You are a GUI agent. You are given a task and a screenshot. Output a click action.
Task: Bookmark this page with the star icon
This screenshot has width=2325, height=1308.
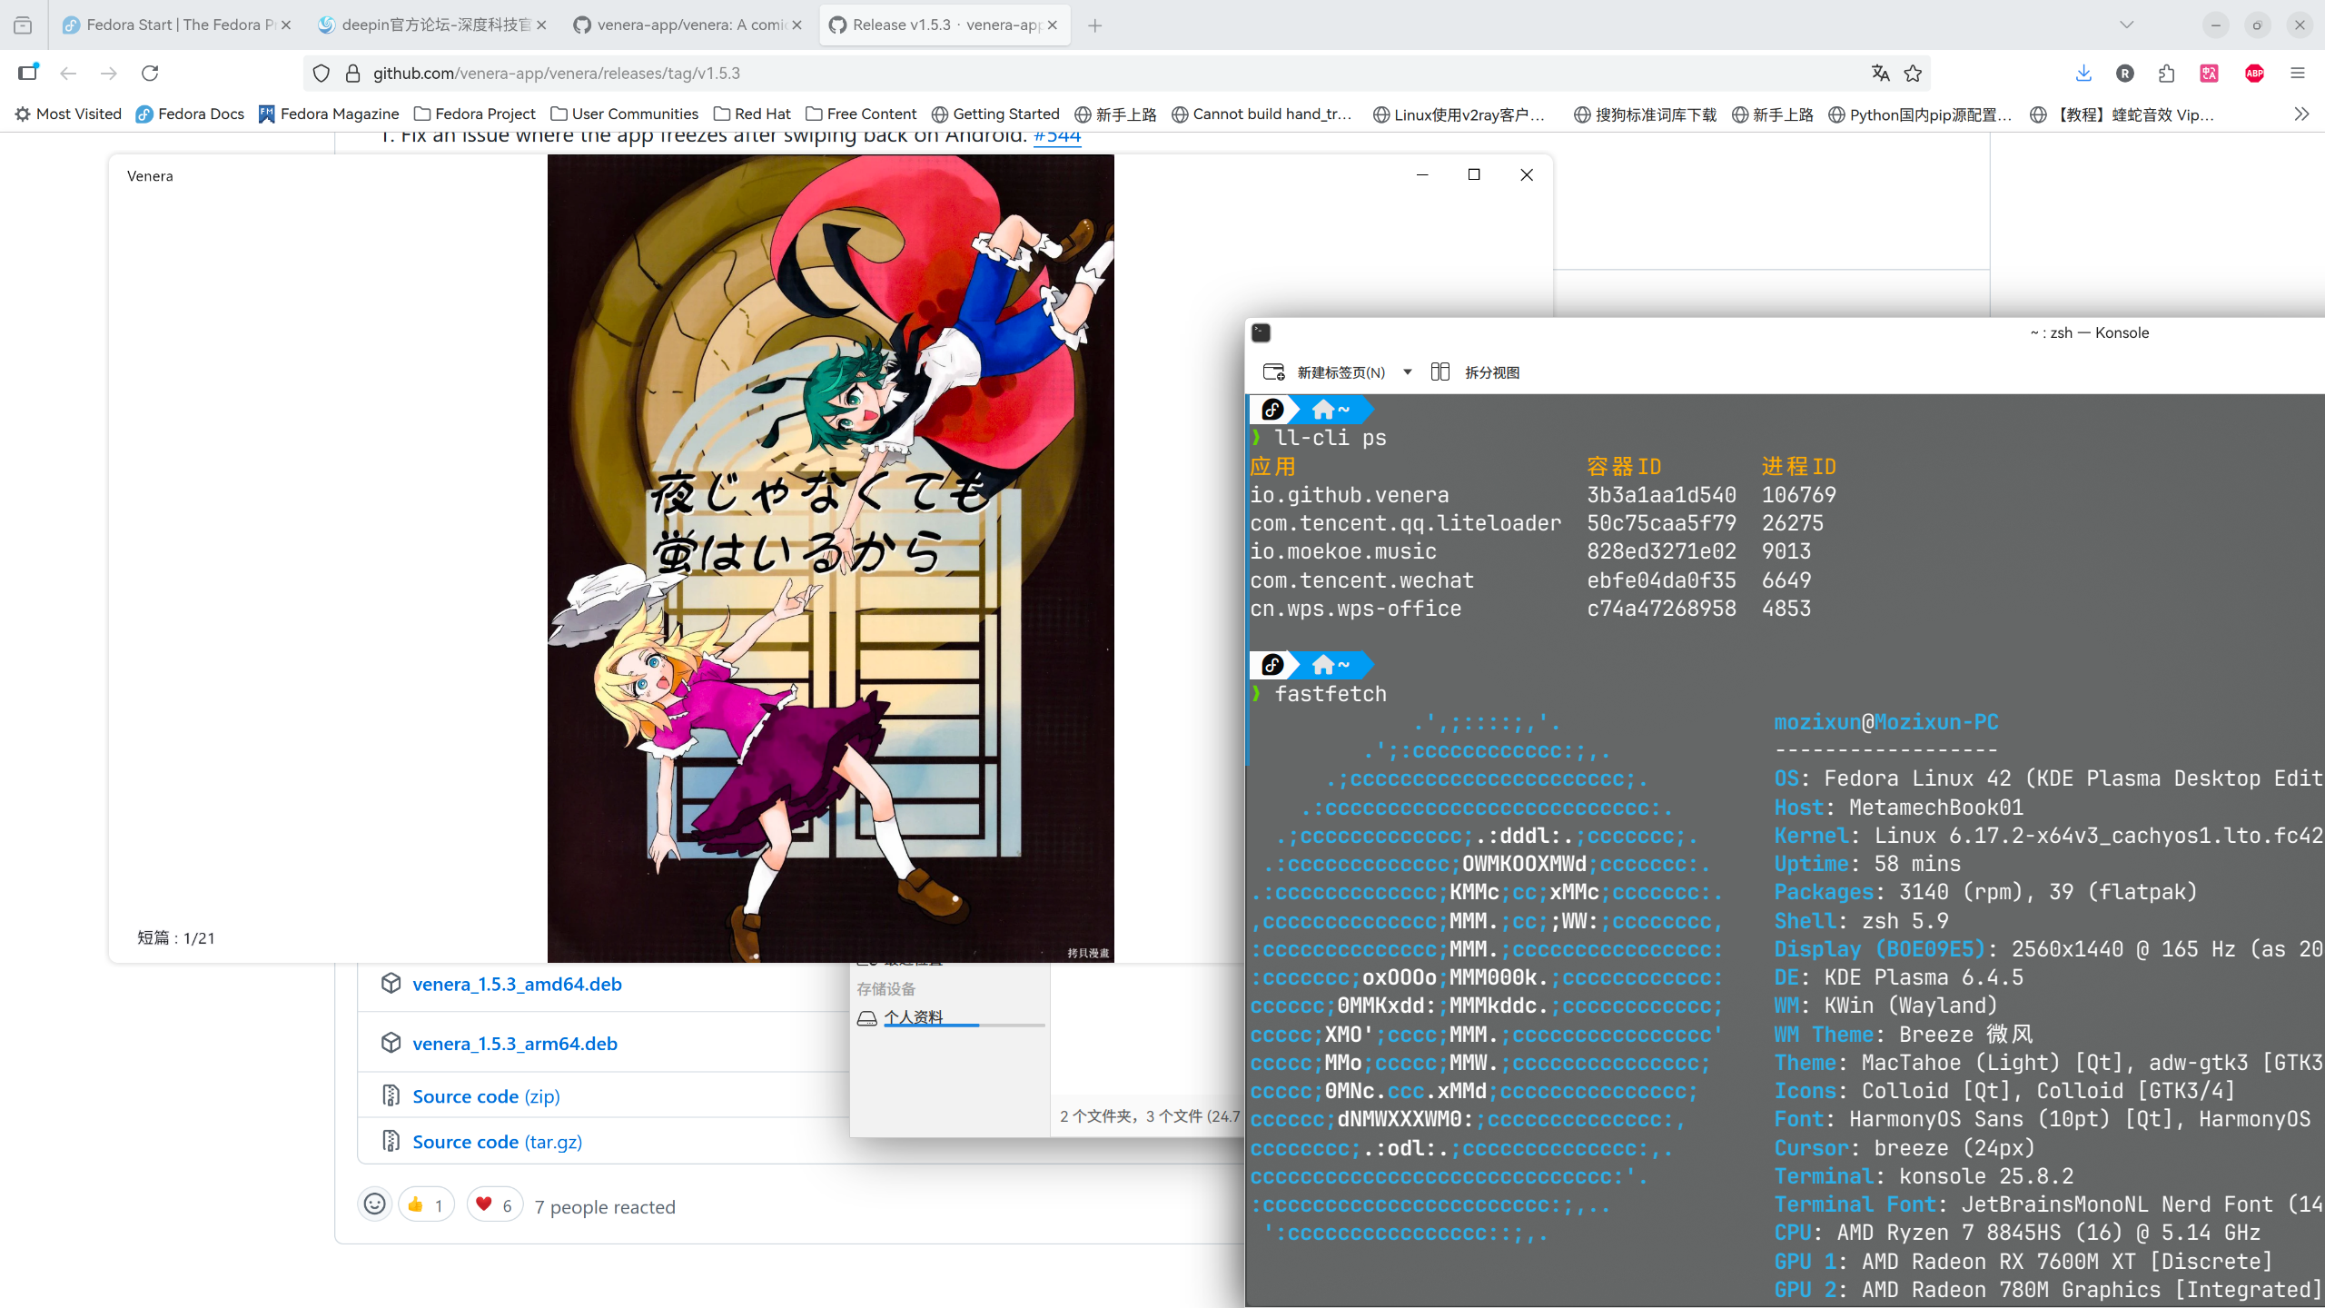pyautogui.click(x=1913, y=74)
